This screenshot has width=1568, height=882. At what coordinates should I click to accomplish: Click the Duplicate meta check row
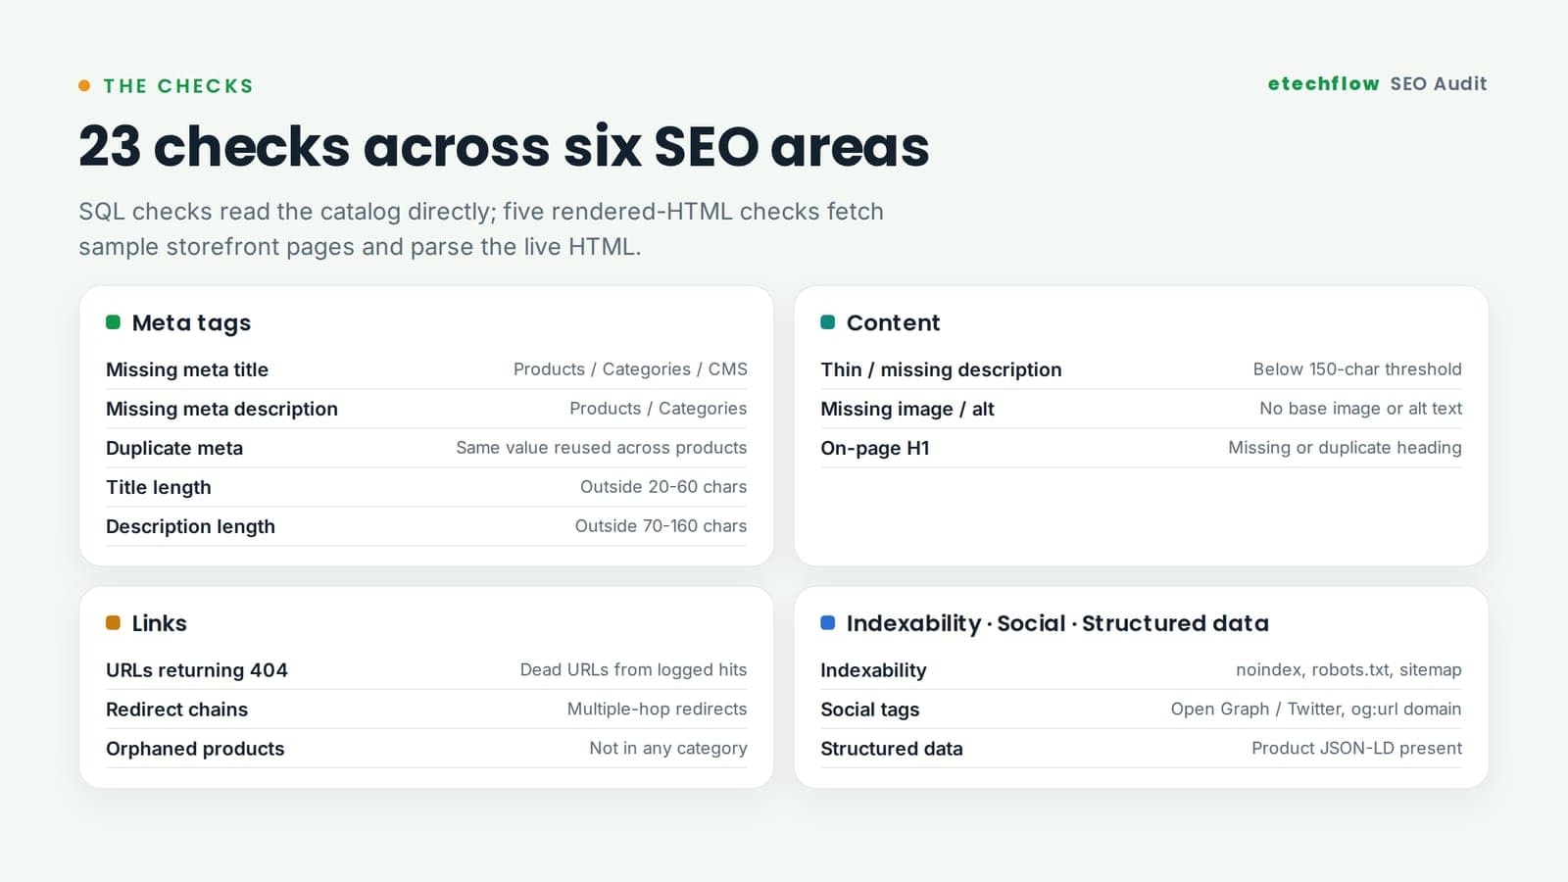pos(426,448)
